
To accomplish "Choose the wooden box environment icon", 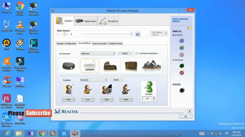I will [131, 66].
